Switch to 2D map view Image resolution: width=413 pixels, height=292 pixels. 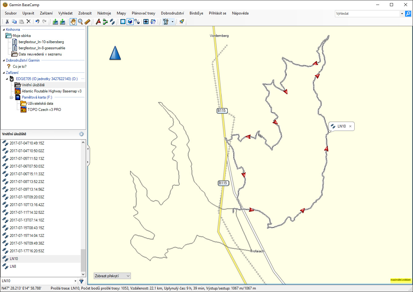pos(123,22)
